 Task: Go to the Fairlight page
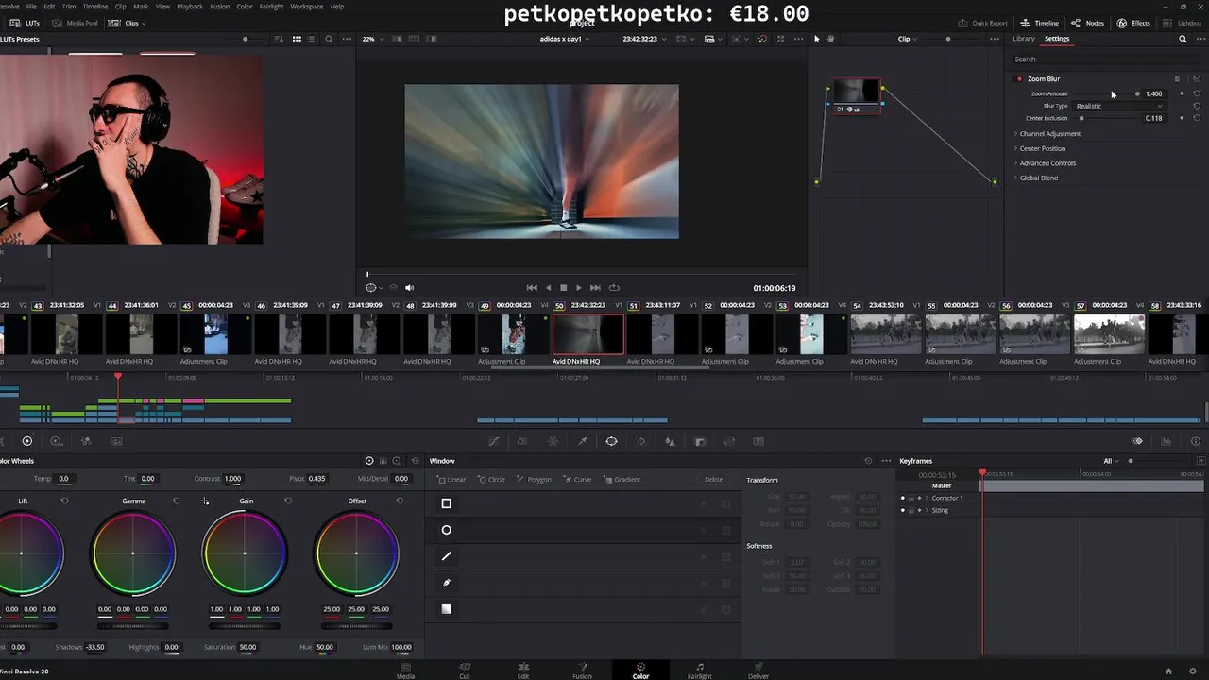click(699, 671)
